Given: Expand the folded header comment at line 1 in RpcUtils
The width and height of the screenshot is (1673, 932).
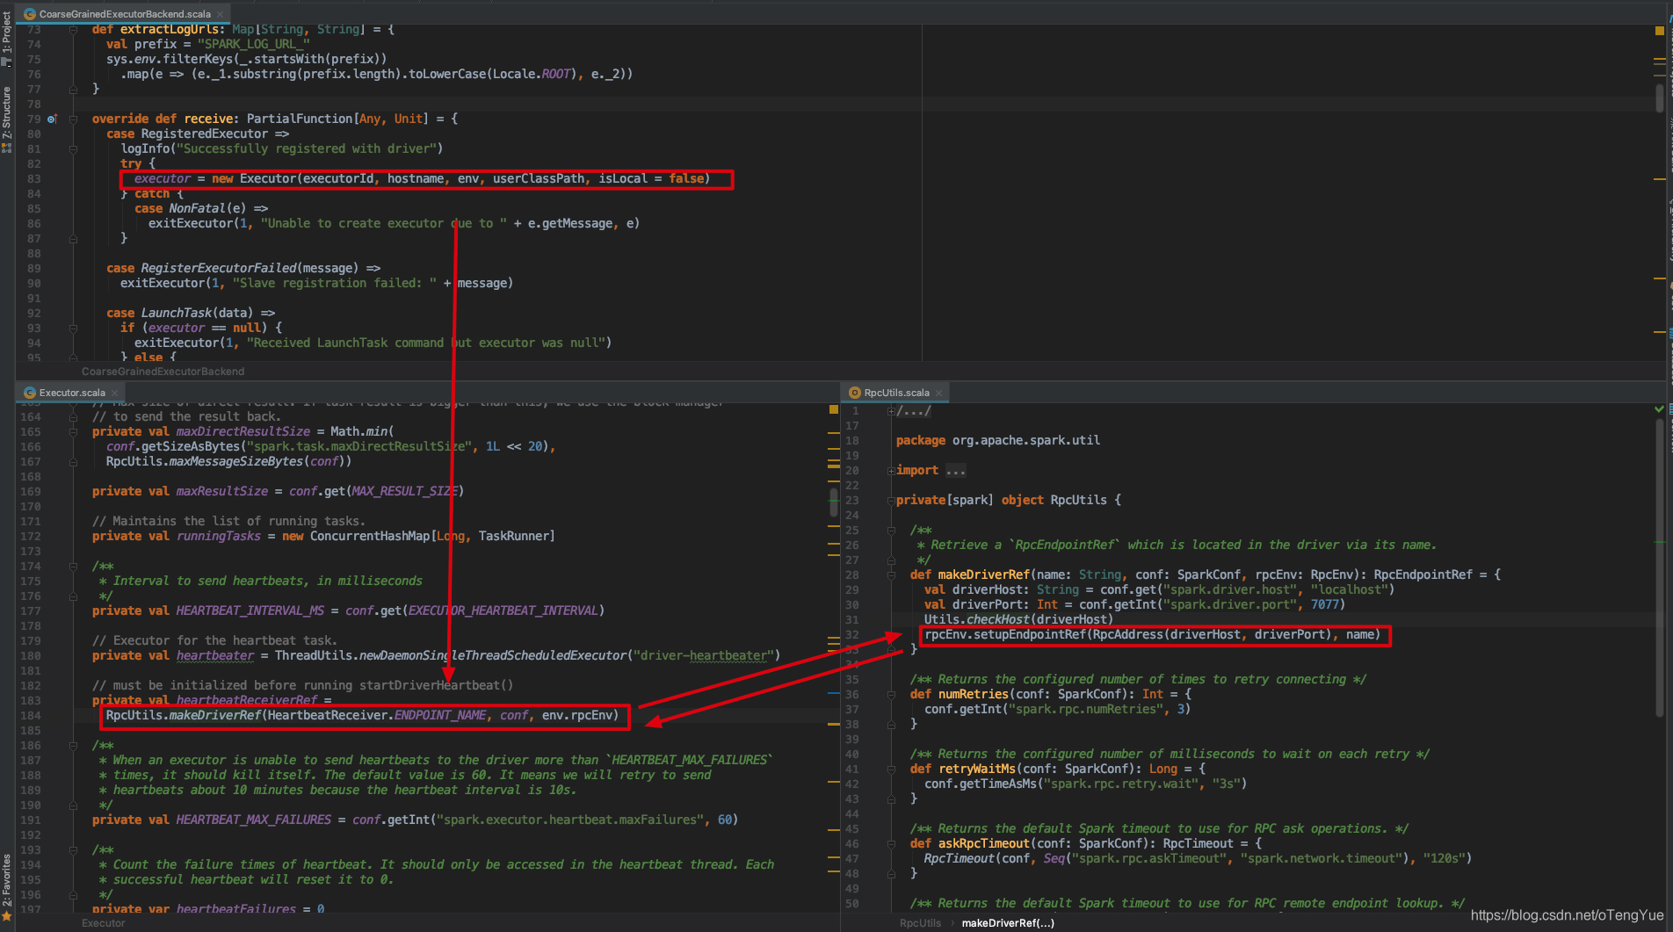Looking at the screenshot, I should [891, 411].
